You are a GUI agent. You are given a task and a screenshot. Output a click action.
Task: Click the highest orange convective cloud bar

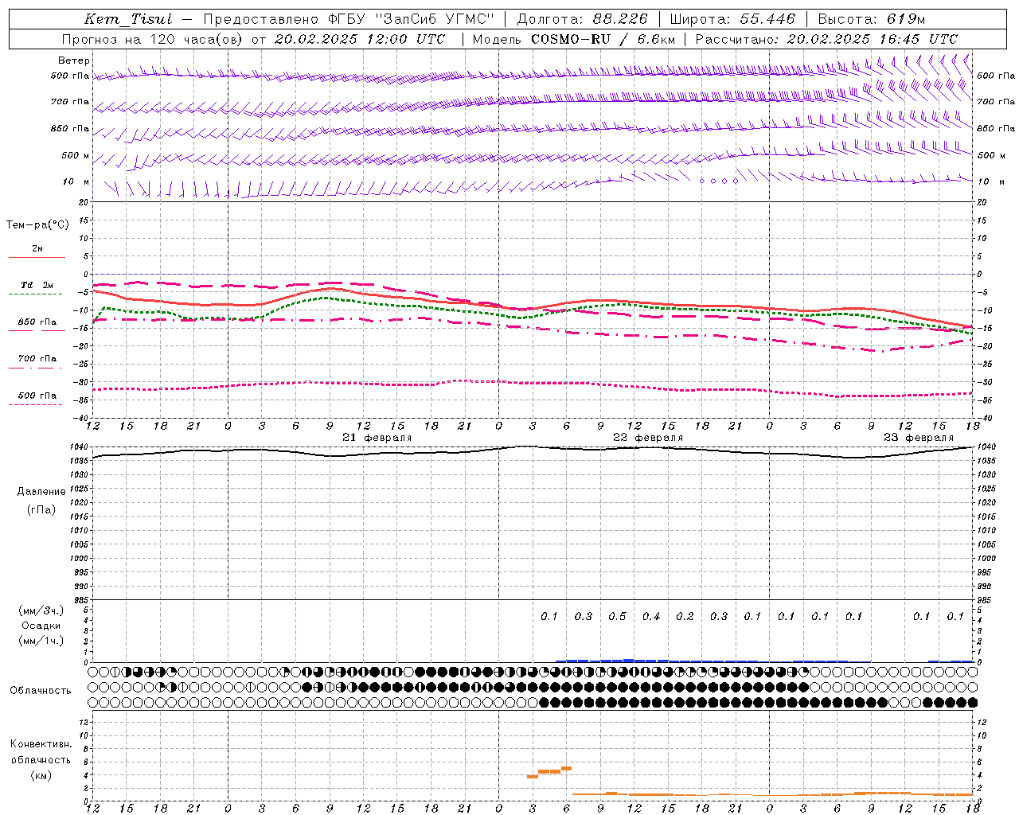point(567,768)
